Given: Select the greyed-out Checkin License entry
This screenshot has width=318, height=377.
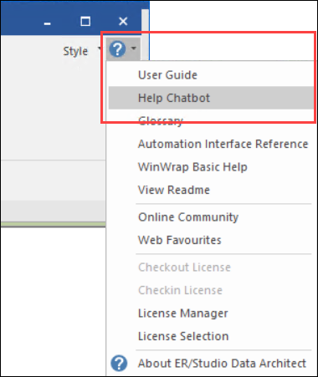Looking at the screenshot, I should 211,290.
